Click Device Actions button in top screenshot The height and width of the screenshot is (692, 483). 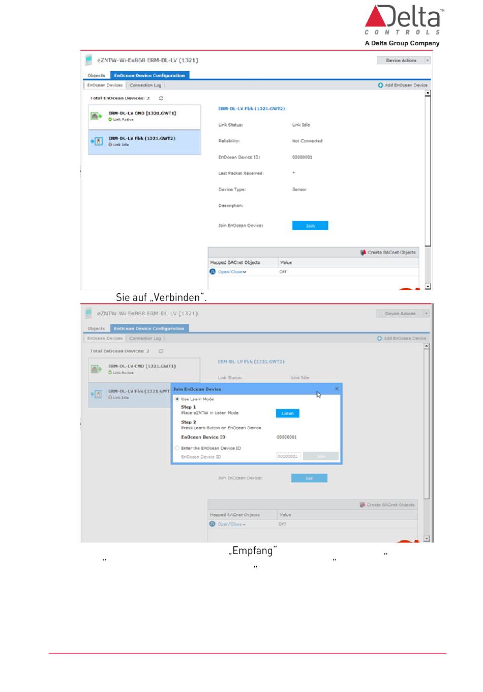coord(401,60)
